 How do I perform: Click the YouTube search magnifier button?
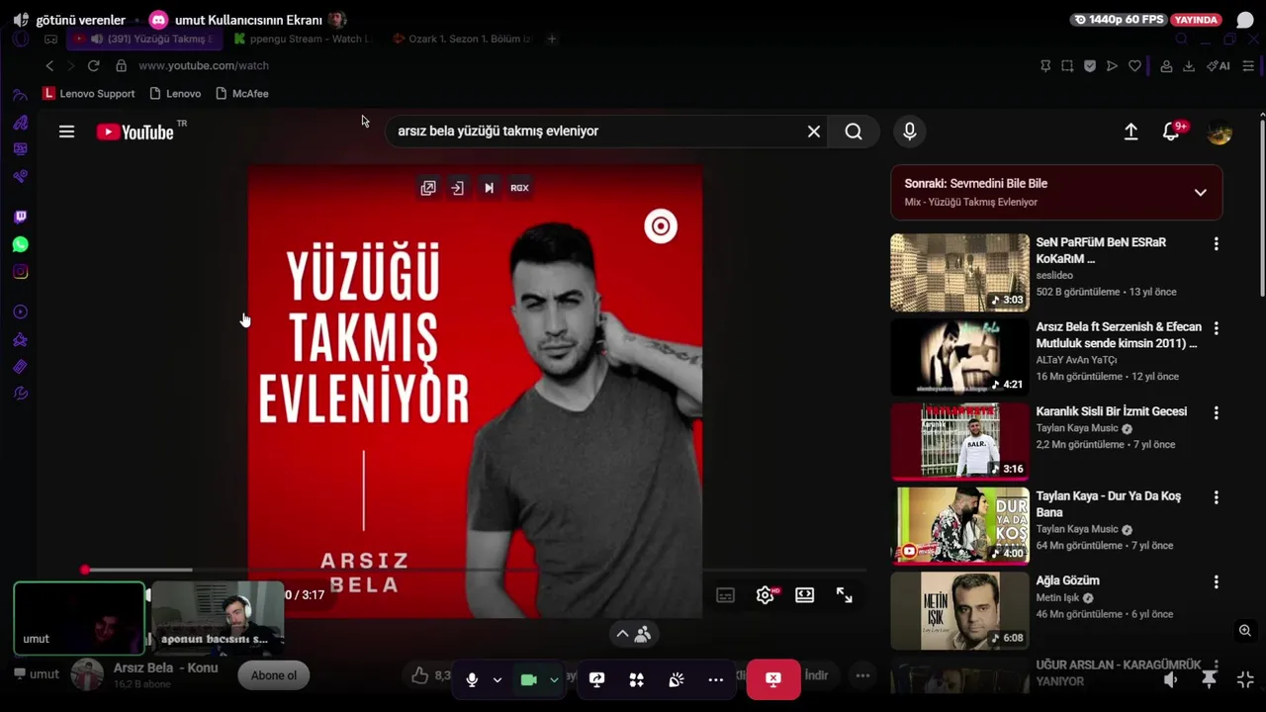tap(854, 132)
